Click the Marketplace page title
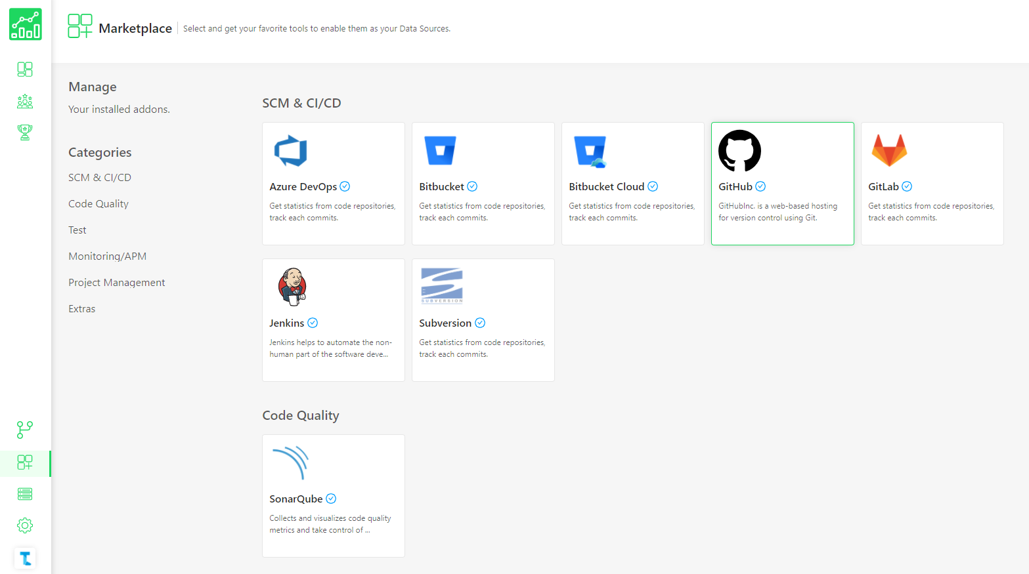Image resolution: width=1029 pixels, height=574 pixels. [135, 28]
